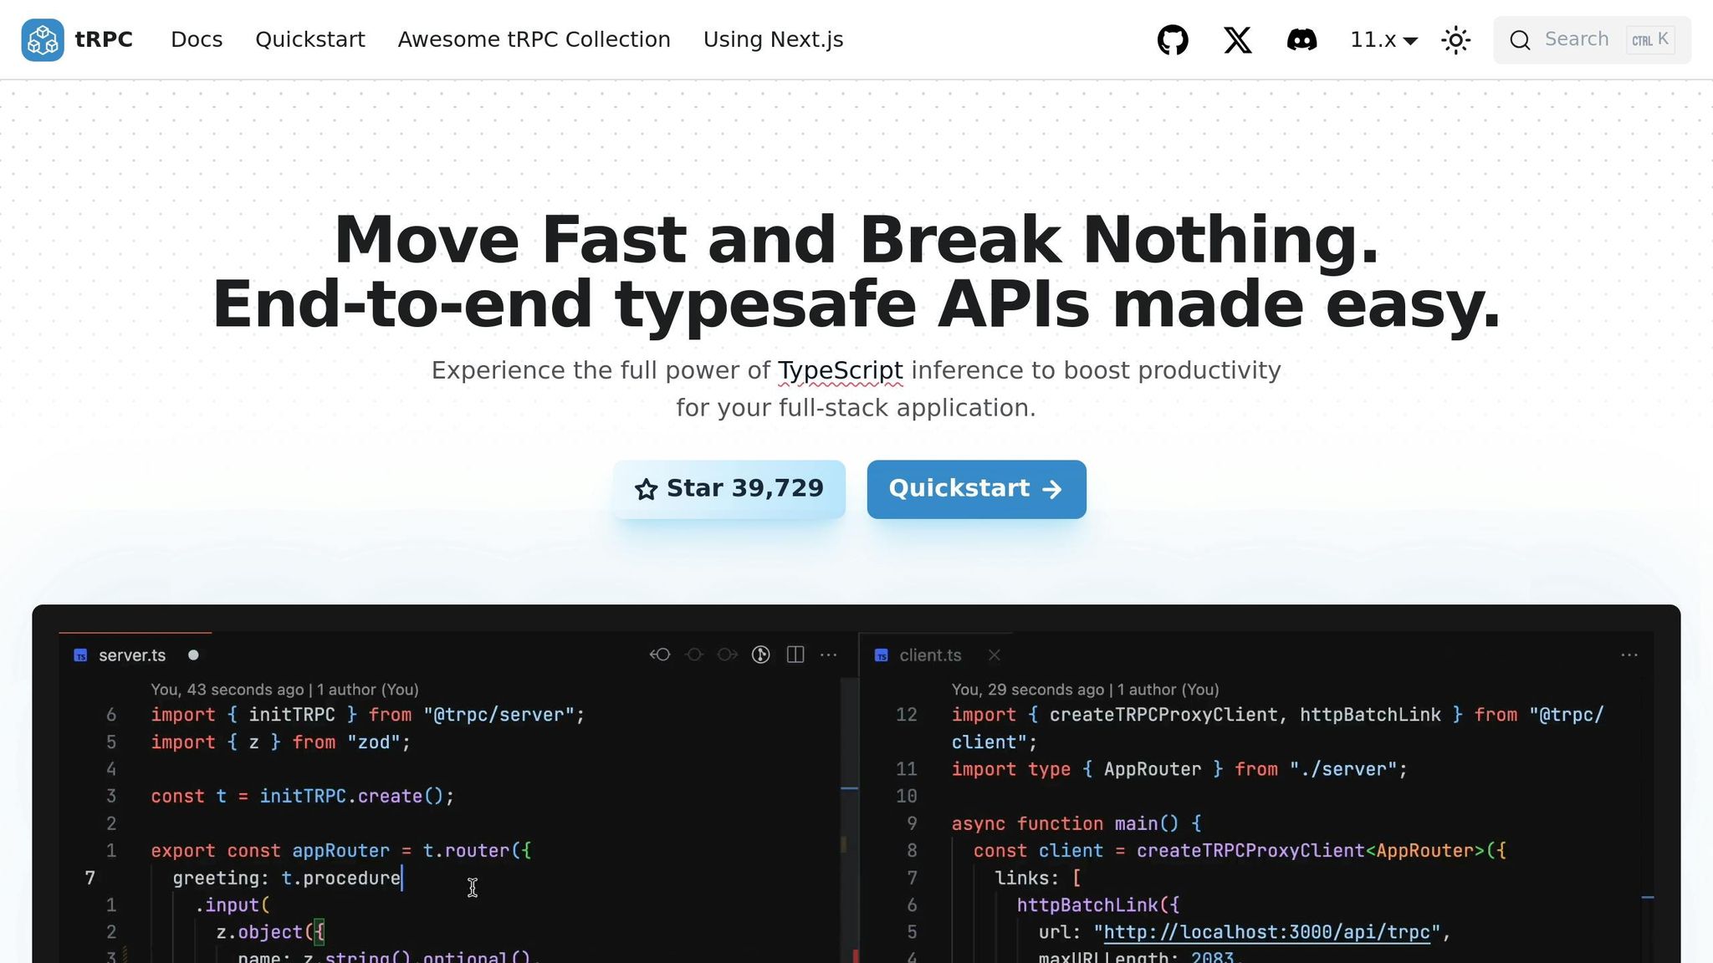Open server.ts more actions ellipsis menu
This screenshot has height=963, width=1713.
point(828,655)
